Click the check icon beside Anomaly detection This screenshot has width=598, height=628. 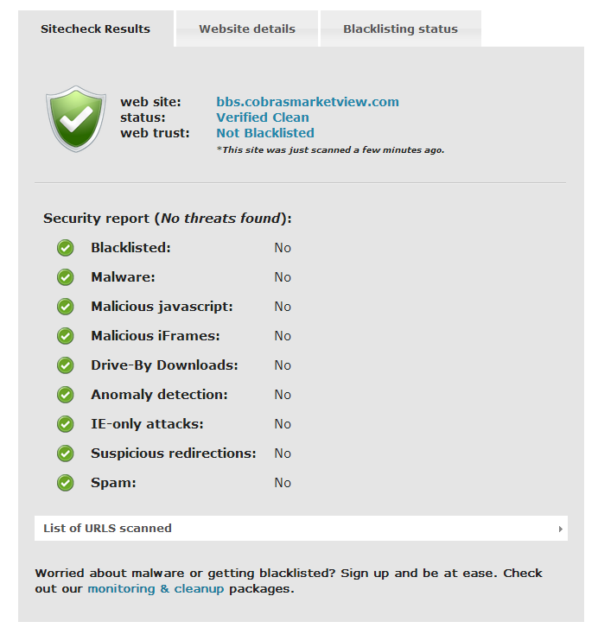point(66,395)
